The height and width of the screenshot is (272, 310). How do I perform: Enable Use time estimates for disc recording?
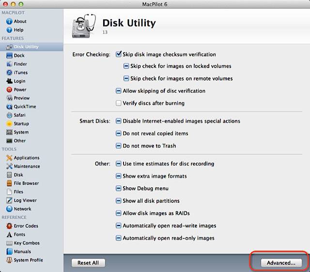pos(118,164)
